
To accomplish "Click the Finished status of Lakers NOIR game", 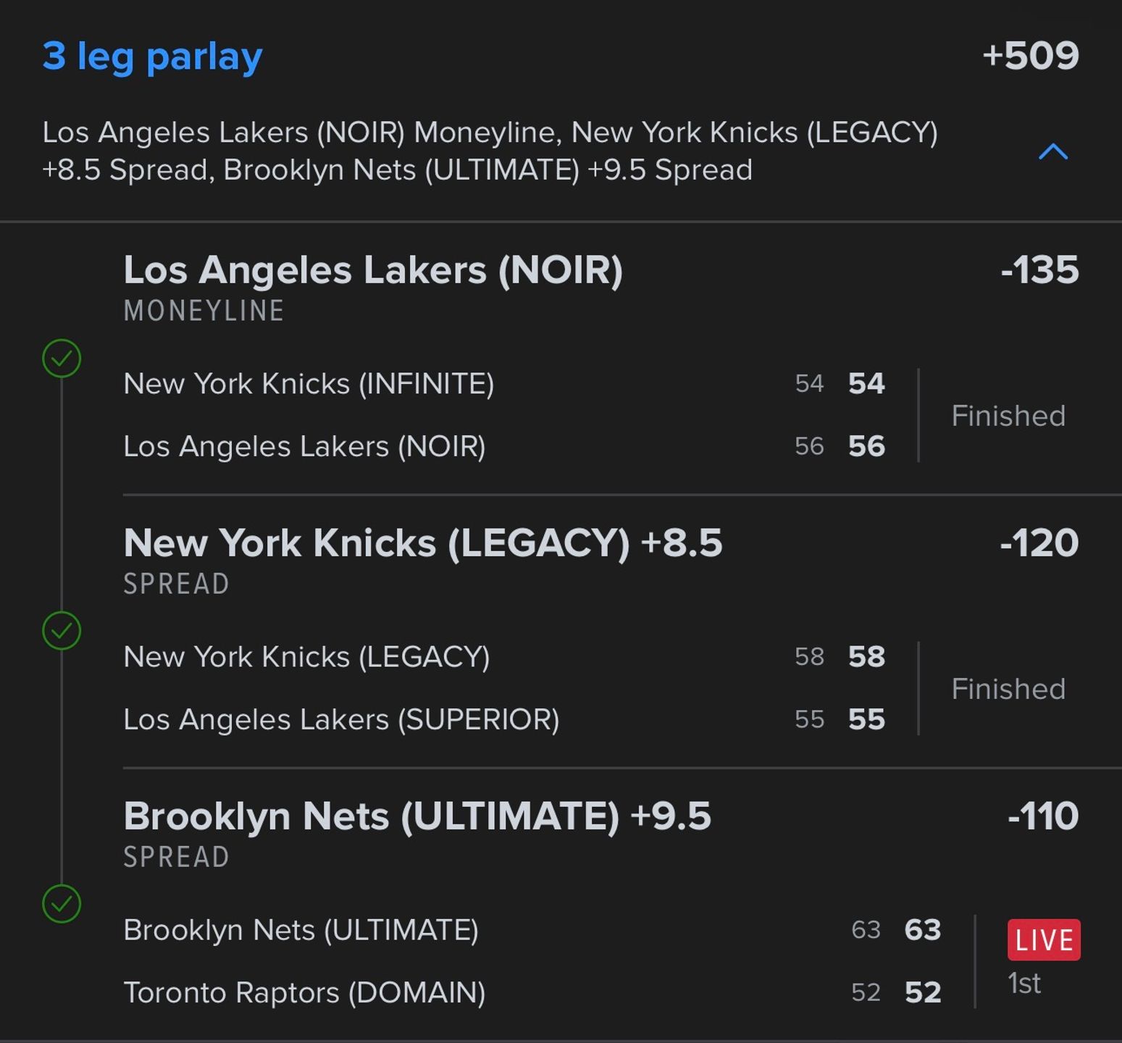I will point(1008,416).
